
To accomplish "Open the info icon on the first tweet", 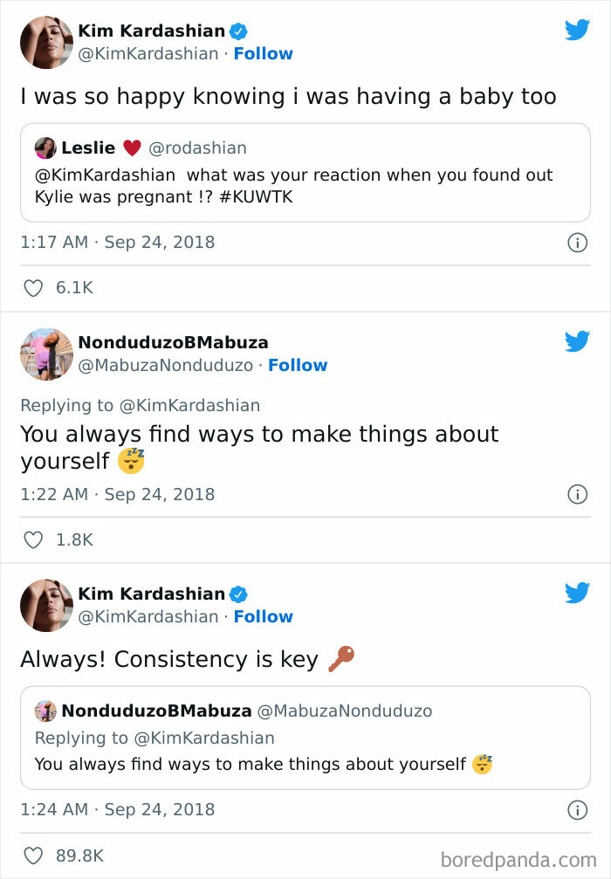I will point(578,243).
